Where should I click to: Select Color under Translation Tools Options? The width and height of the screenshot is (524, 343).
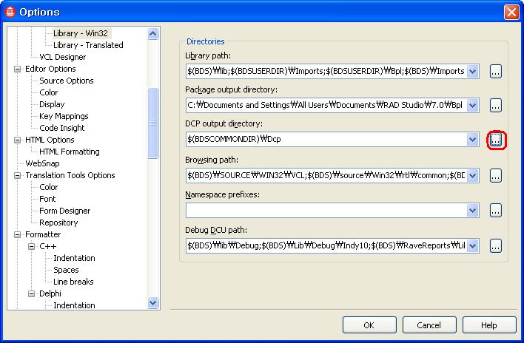pos(48,187)
